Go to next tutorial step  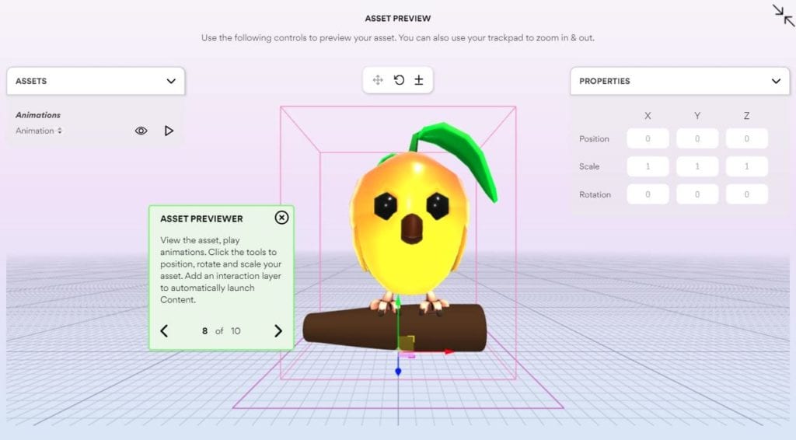(278, 331)
